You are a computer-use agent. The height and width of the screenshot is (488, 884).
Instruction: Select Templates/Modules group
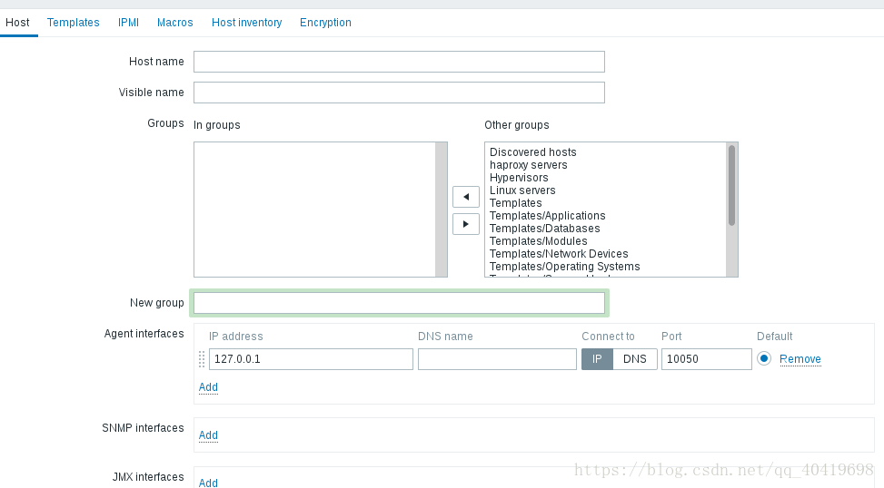(x=538, y=241)
